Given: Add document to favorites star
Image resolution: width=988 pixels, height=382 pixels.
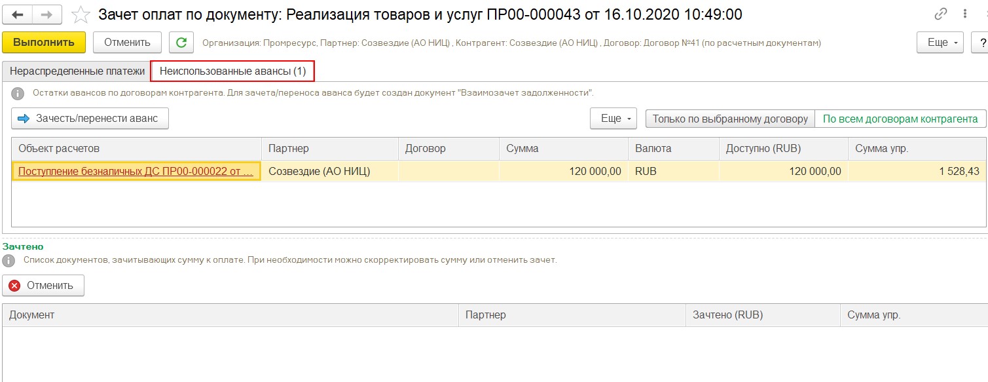Looking at the screenshot, I should (81, 14).
